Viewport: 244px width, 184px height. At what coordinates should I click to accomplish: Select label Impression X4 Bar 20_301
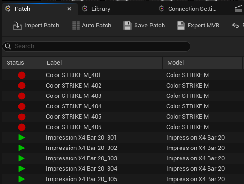click(x=81, y=138)
